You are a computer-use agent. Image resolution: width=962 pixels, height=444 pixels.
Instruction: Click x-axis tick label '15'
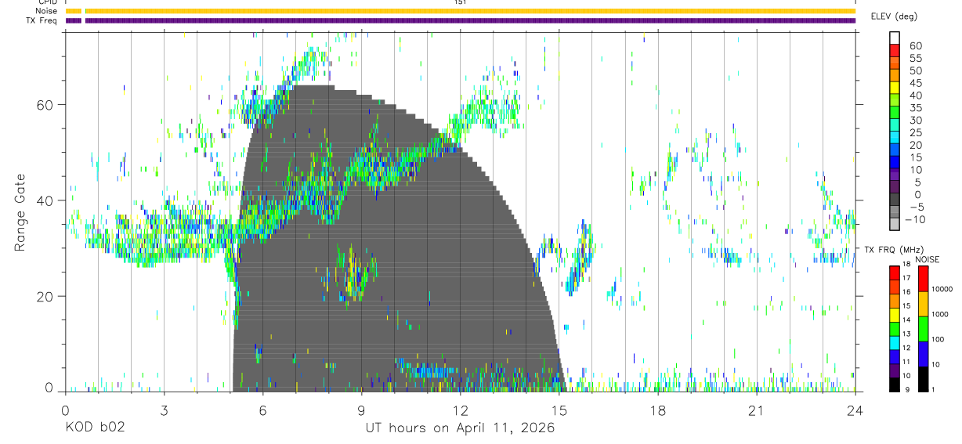(x=559, y=410)
